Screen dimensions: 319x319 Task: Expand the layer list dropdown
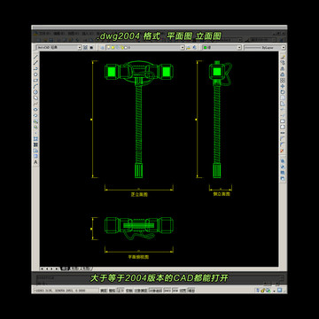[145, 47]
